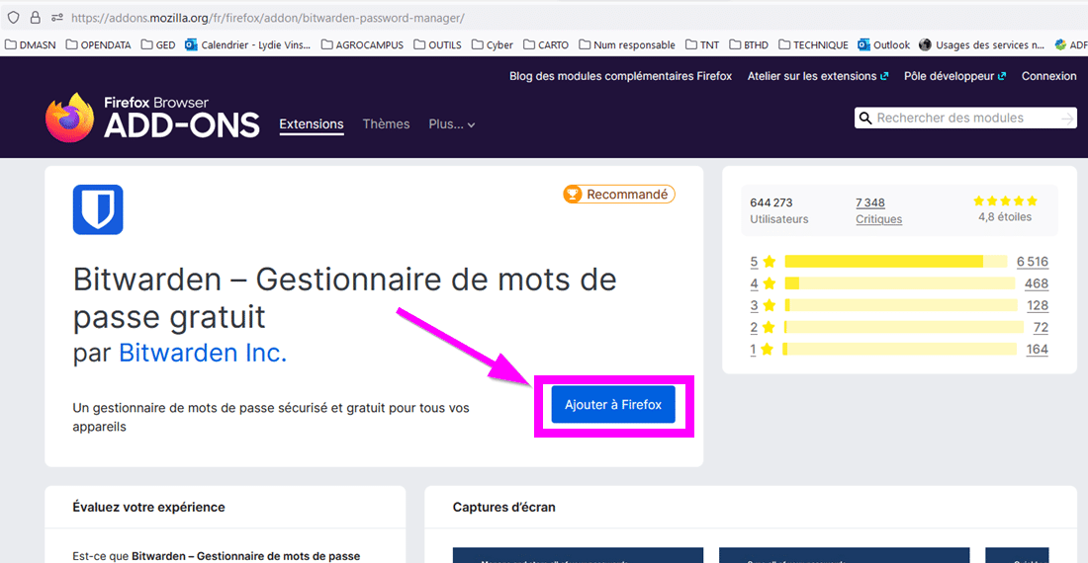Click the tracking protection shield icon
1088x563 pixels.
(x=13, y=18)
